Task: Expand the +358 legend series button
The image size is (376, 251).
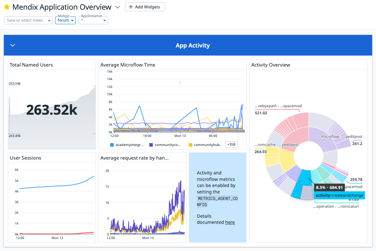Action: tap(231, 144)
